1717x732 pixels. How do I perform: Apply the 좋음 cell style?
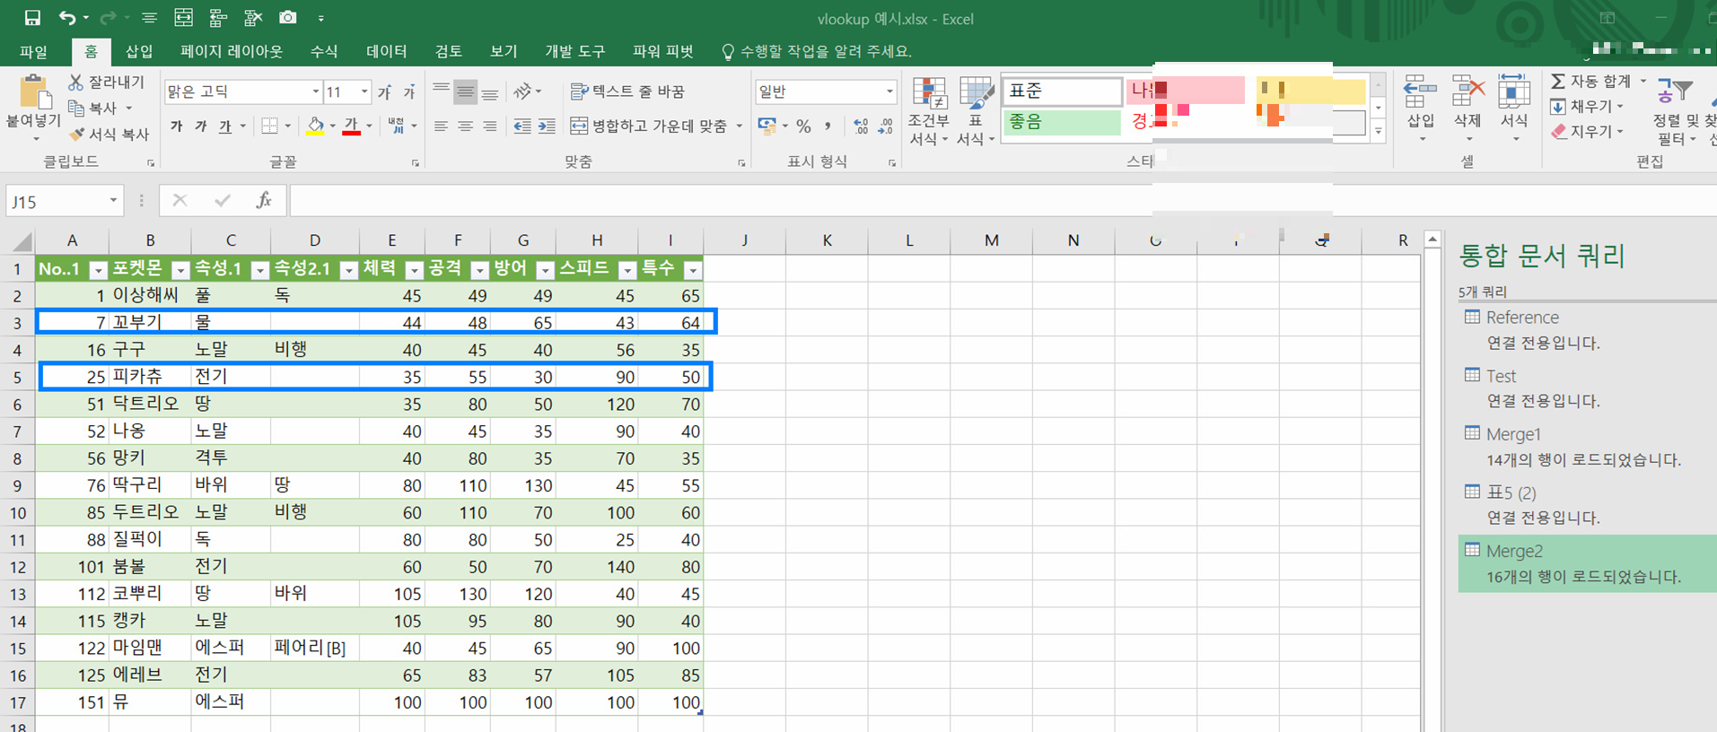[1062, 122]
